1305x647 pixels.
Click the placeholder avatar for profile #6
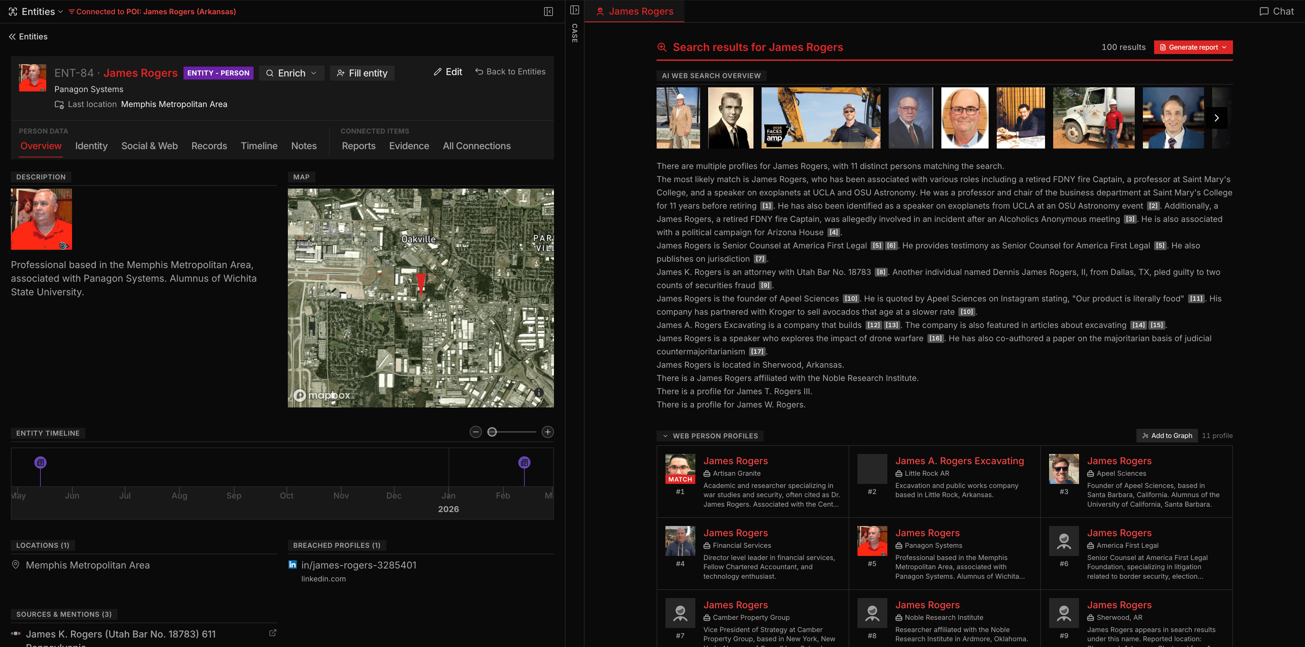point(1064,541)
